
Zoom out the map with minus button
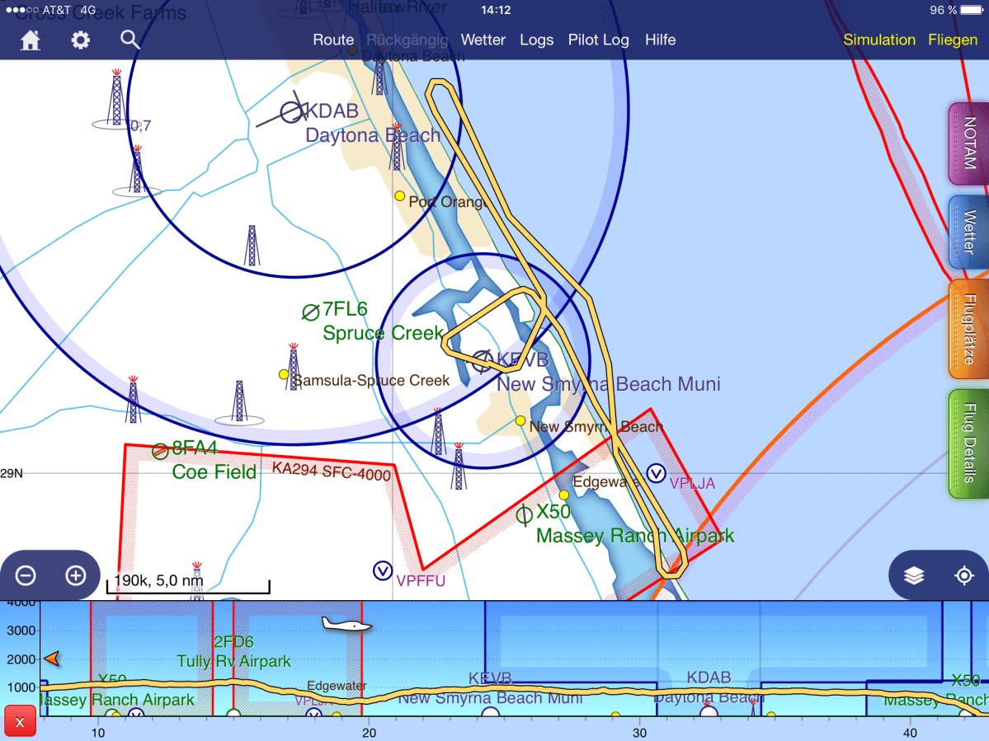point(26,575)
